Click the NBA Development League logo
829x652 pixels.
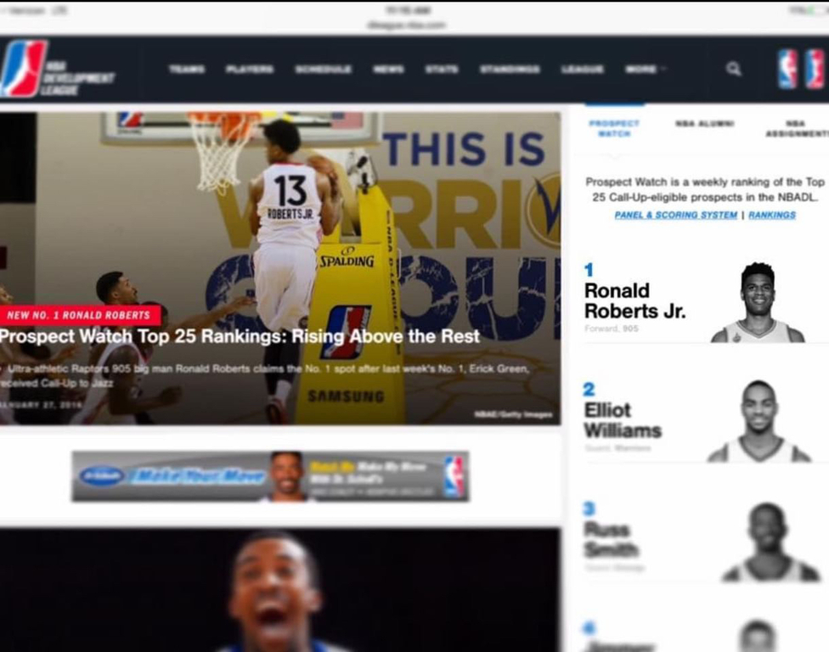tap(57, 70)
